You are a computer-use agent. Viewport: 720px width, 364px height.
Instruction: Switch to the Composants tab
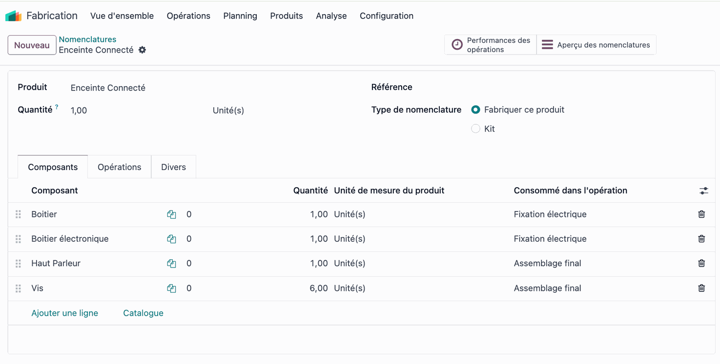53,167
